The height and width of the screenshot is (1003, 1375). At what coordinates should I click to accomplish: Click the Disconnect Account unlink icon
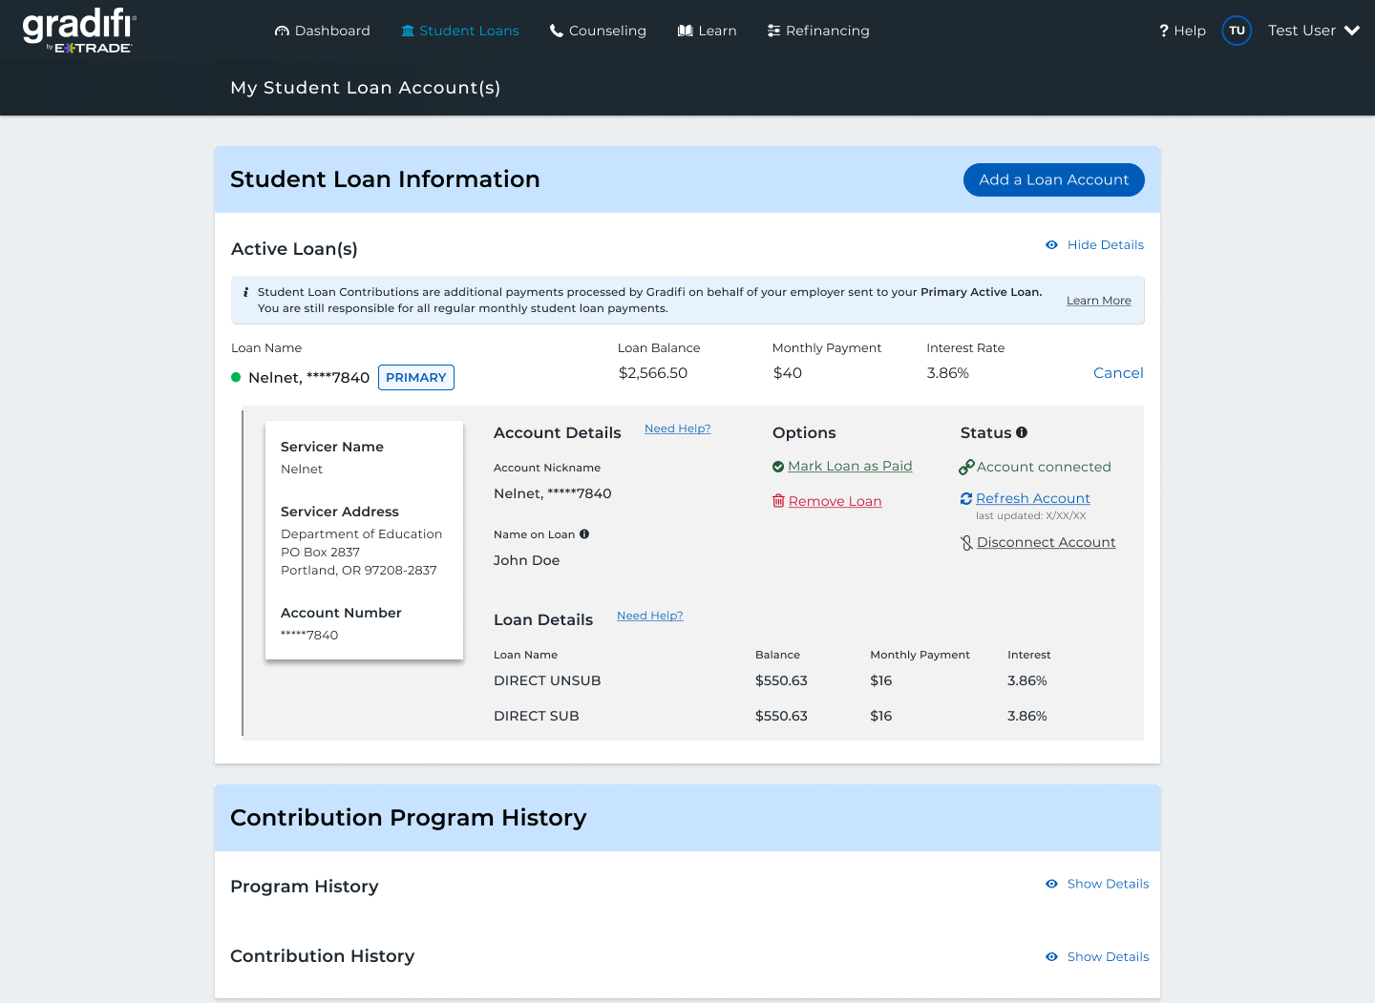coord(966,542)
